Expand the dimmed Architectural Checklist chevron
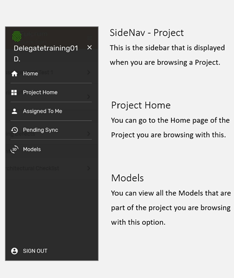The image size is (234, 278). [89, 168]
